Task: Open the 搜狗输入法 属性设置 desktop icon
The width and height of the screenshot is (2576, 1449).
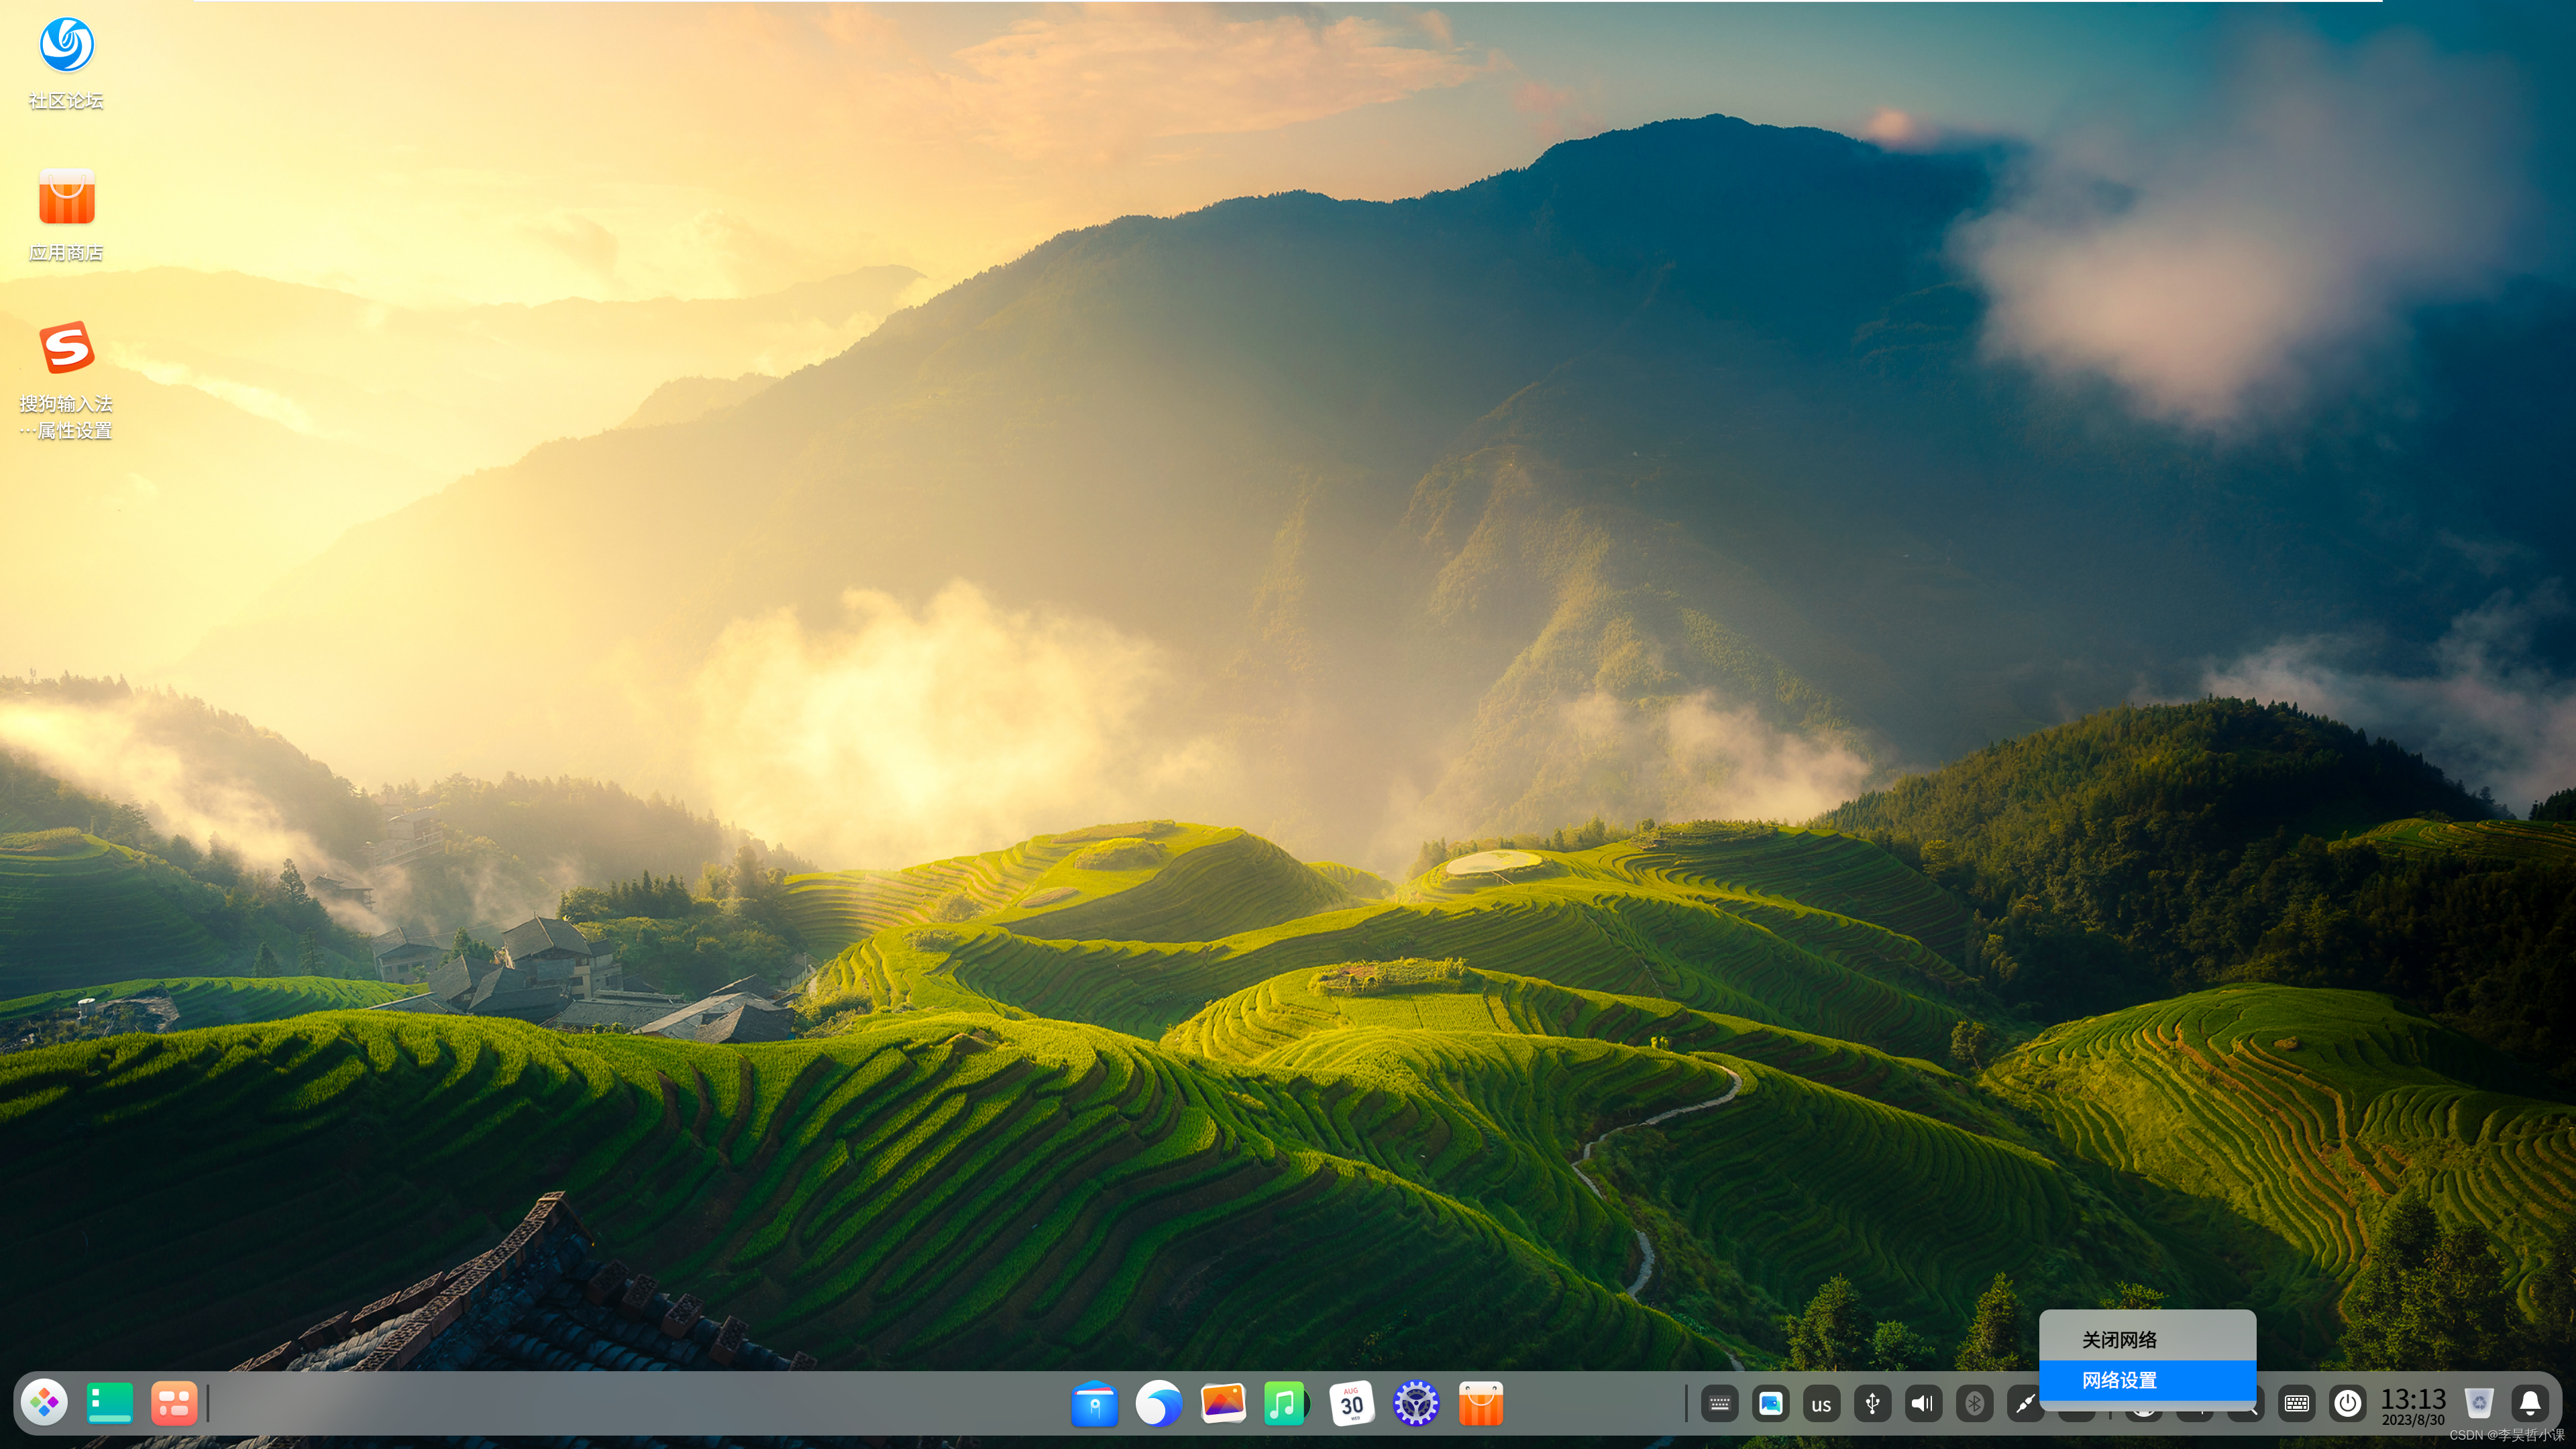Action: 66,380
